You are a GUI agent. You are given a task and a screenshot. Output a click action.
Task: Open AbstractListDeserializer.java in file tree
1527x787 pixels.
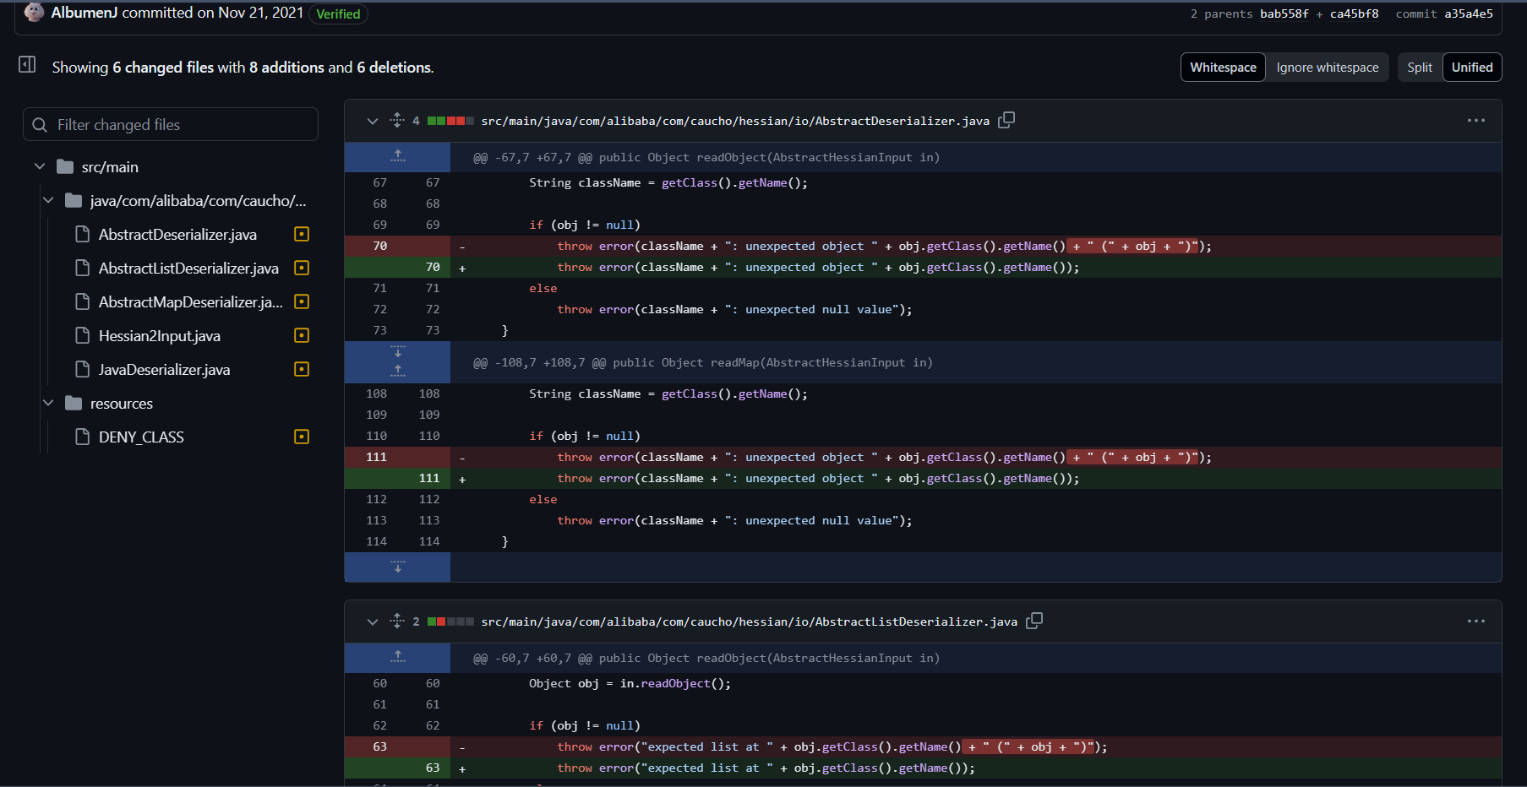pos(188,268)
